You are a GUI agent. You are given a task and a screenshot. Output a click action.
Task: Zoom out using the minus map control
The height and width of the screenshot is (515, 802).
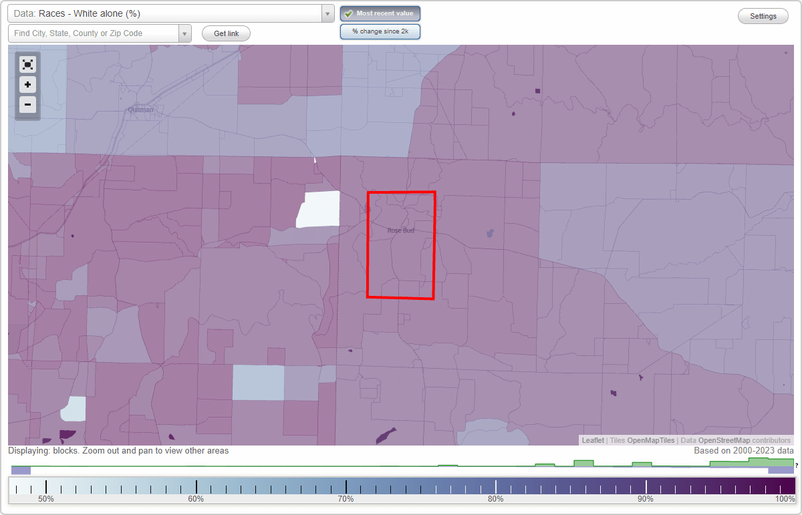(x=27, y=105)
